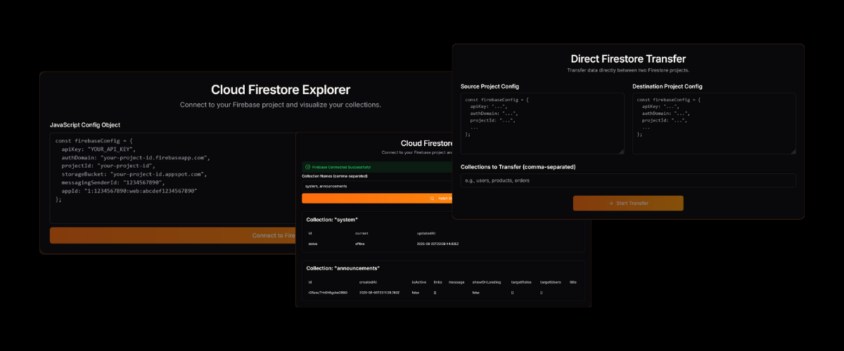
Task: Click the 'messagingSenderId' code line
Action: [115, 183]
